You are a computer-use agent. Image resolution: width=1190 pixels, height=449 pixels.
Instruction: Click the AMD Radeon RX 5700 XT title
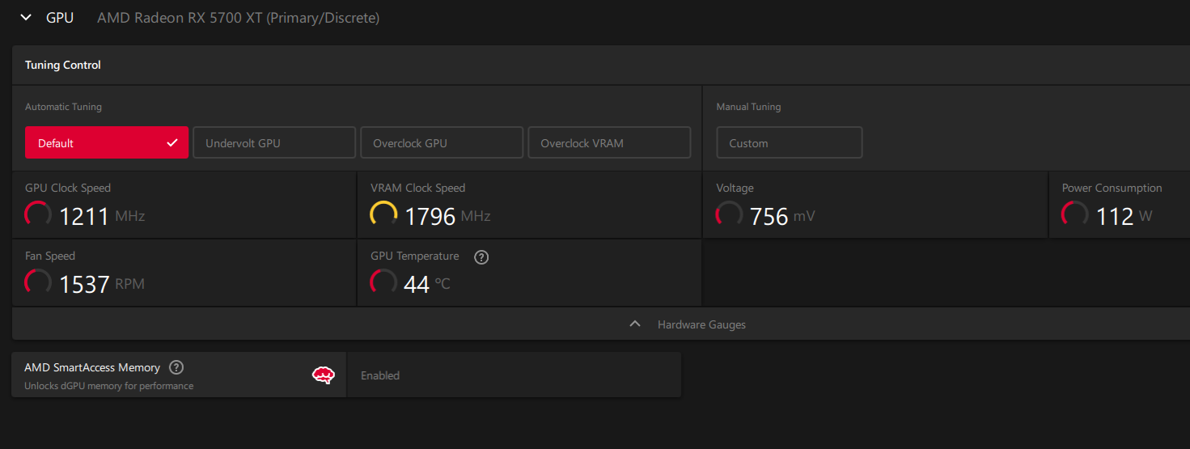(x=238, y=17)
